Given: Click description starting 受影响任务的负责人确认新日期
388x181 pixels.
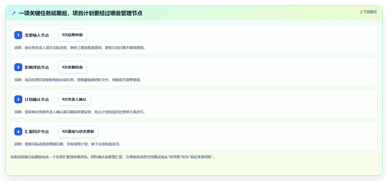Looking at the screenshot, I should pyautogui.click(x=80, y=112).
